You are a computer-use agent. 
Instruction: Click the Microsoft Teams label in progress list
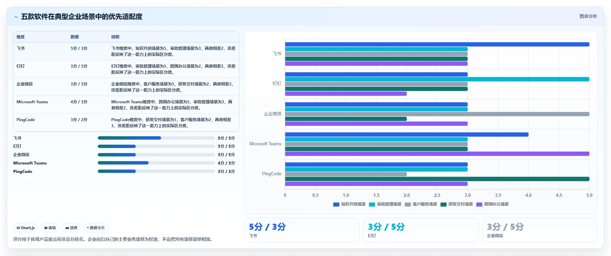30,163
